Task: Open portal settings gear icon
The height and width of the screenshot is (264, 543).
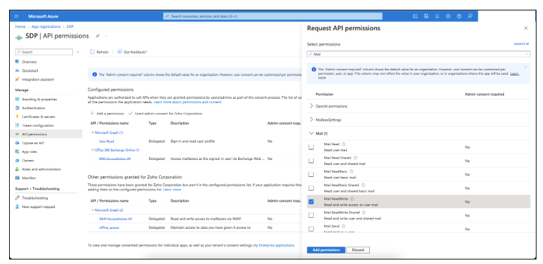Action: (449, 16)
